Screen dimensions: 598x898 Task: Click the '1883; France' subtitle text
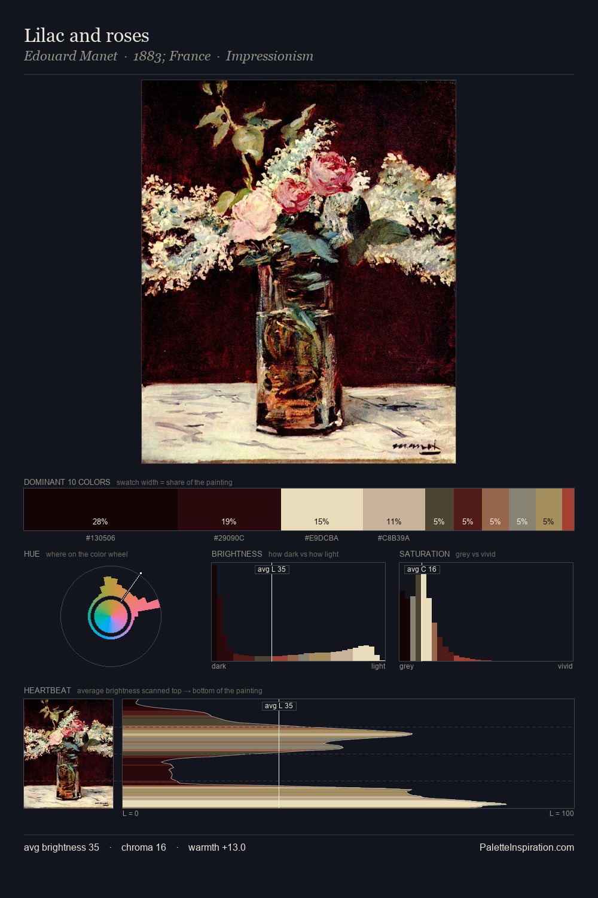pyautogui.click(x=172, y=56)
